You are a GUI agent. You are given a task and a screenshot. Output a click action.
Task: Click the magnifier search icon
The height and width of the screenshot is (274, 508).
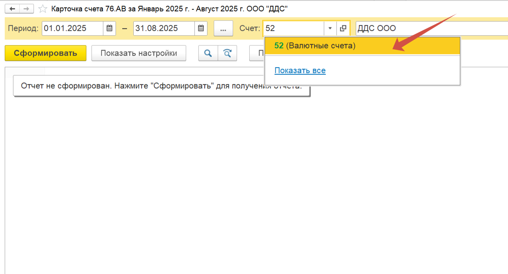tap(208, 53)
